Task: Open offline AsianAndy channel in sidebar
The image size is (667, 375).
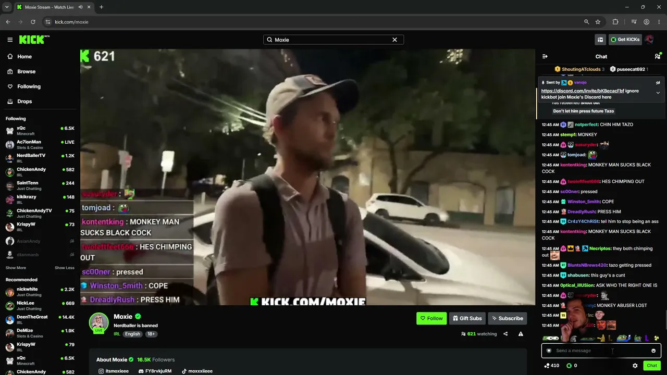Action: (40, 241)
